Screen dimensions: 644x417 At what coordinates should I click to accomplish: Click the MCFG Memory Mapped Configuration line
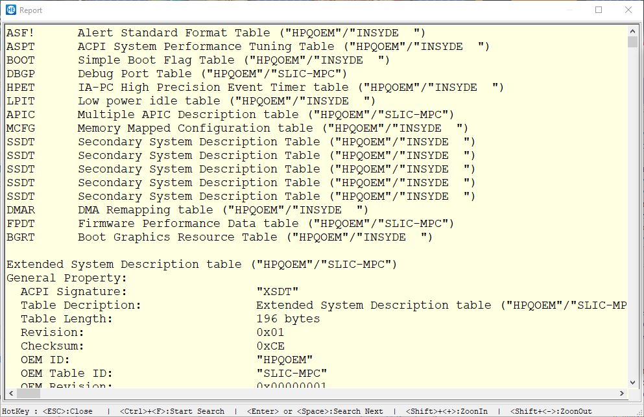(x=236, y=128)
